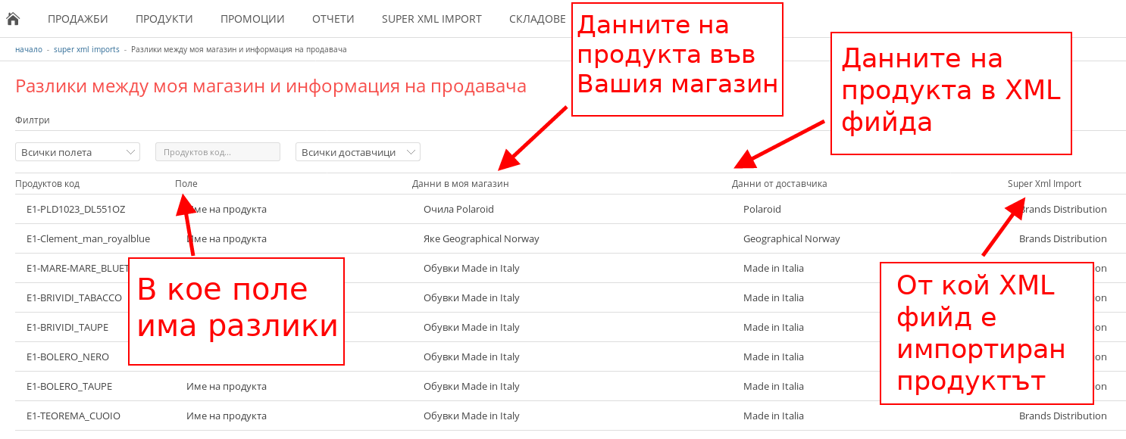Click the Продуктов код column header

[x=47, y=184]
